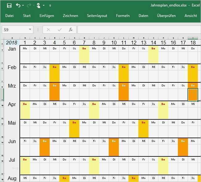Click into the Name Box showing S9
This screenshot has height=182, width=201.
pos(15,30)
